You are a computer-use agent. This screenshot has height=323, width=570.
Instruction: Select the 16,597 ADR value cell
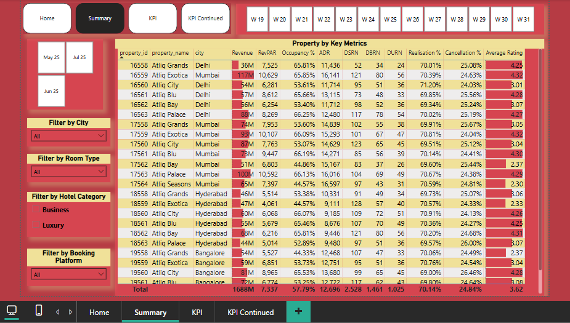pos(330,184)
